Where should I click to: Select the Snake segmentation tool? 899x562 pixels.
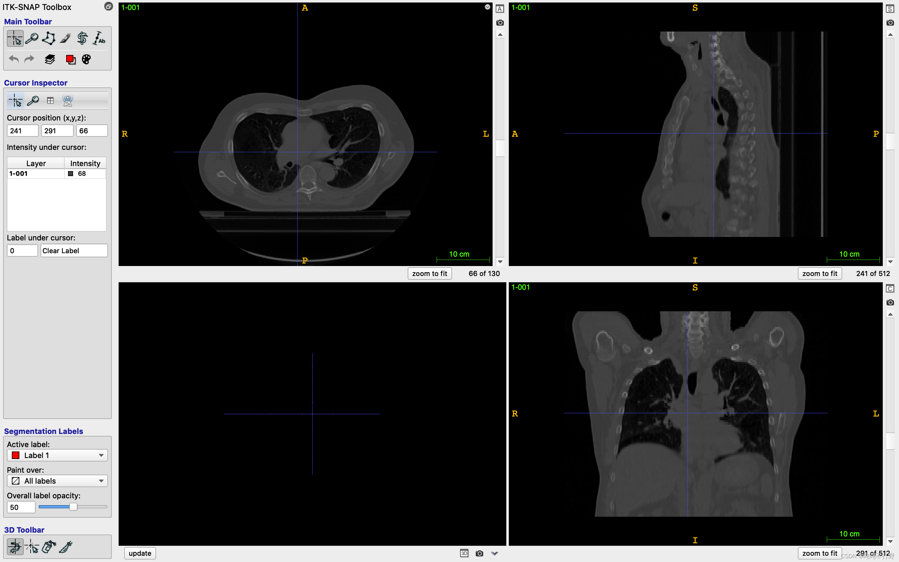pyautogui.click(x=82, y=38)
